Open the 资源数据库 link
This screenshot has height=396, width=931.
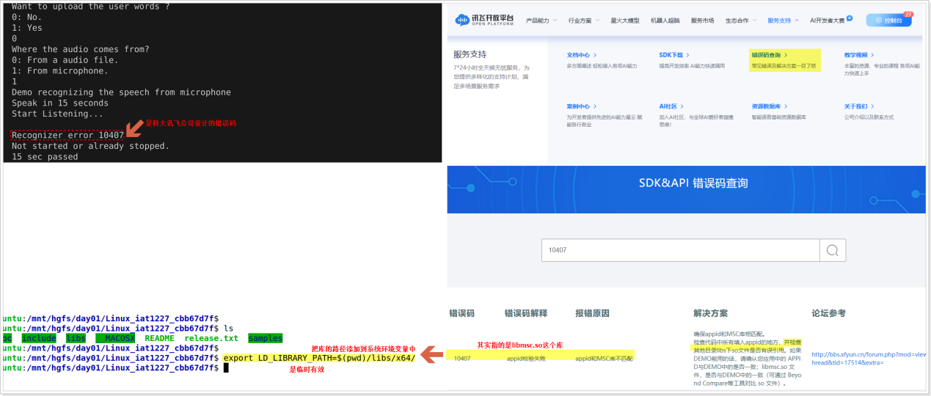click(x=770, y=106)
